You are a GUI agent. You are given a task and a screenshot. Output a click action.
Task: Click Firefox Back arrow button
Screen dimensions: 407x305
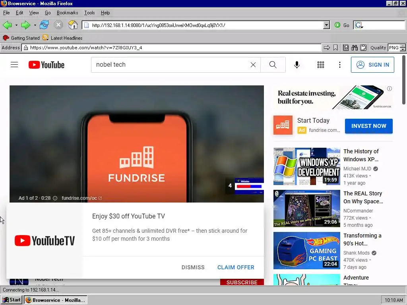[x=7, y=25]
